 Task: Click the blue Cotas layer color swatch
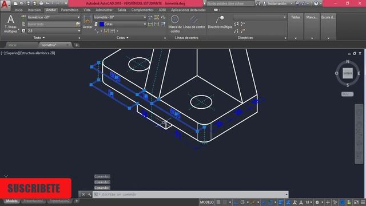102,24
